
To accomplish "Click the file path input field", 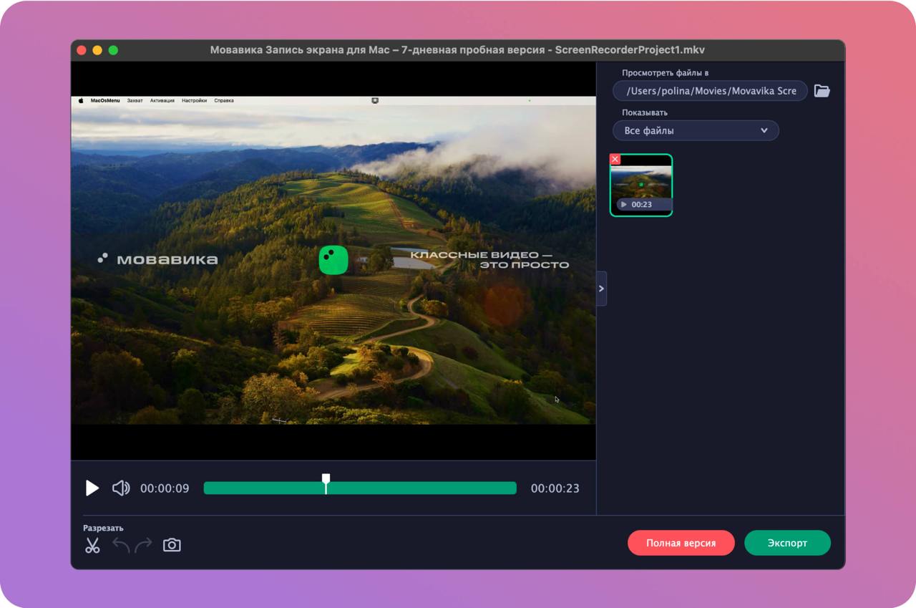I will (710, 91).
